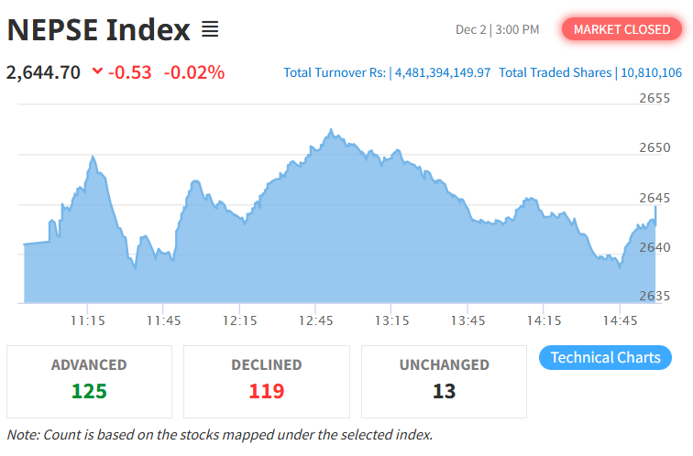Screen dimensions: 693x456
Task: Click the 14:45 time axis label
Action: [621, 321]
